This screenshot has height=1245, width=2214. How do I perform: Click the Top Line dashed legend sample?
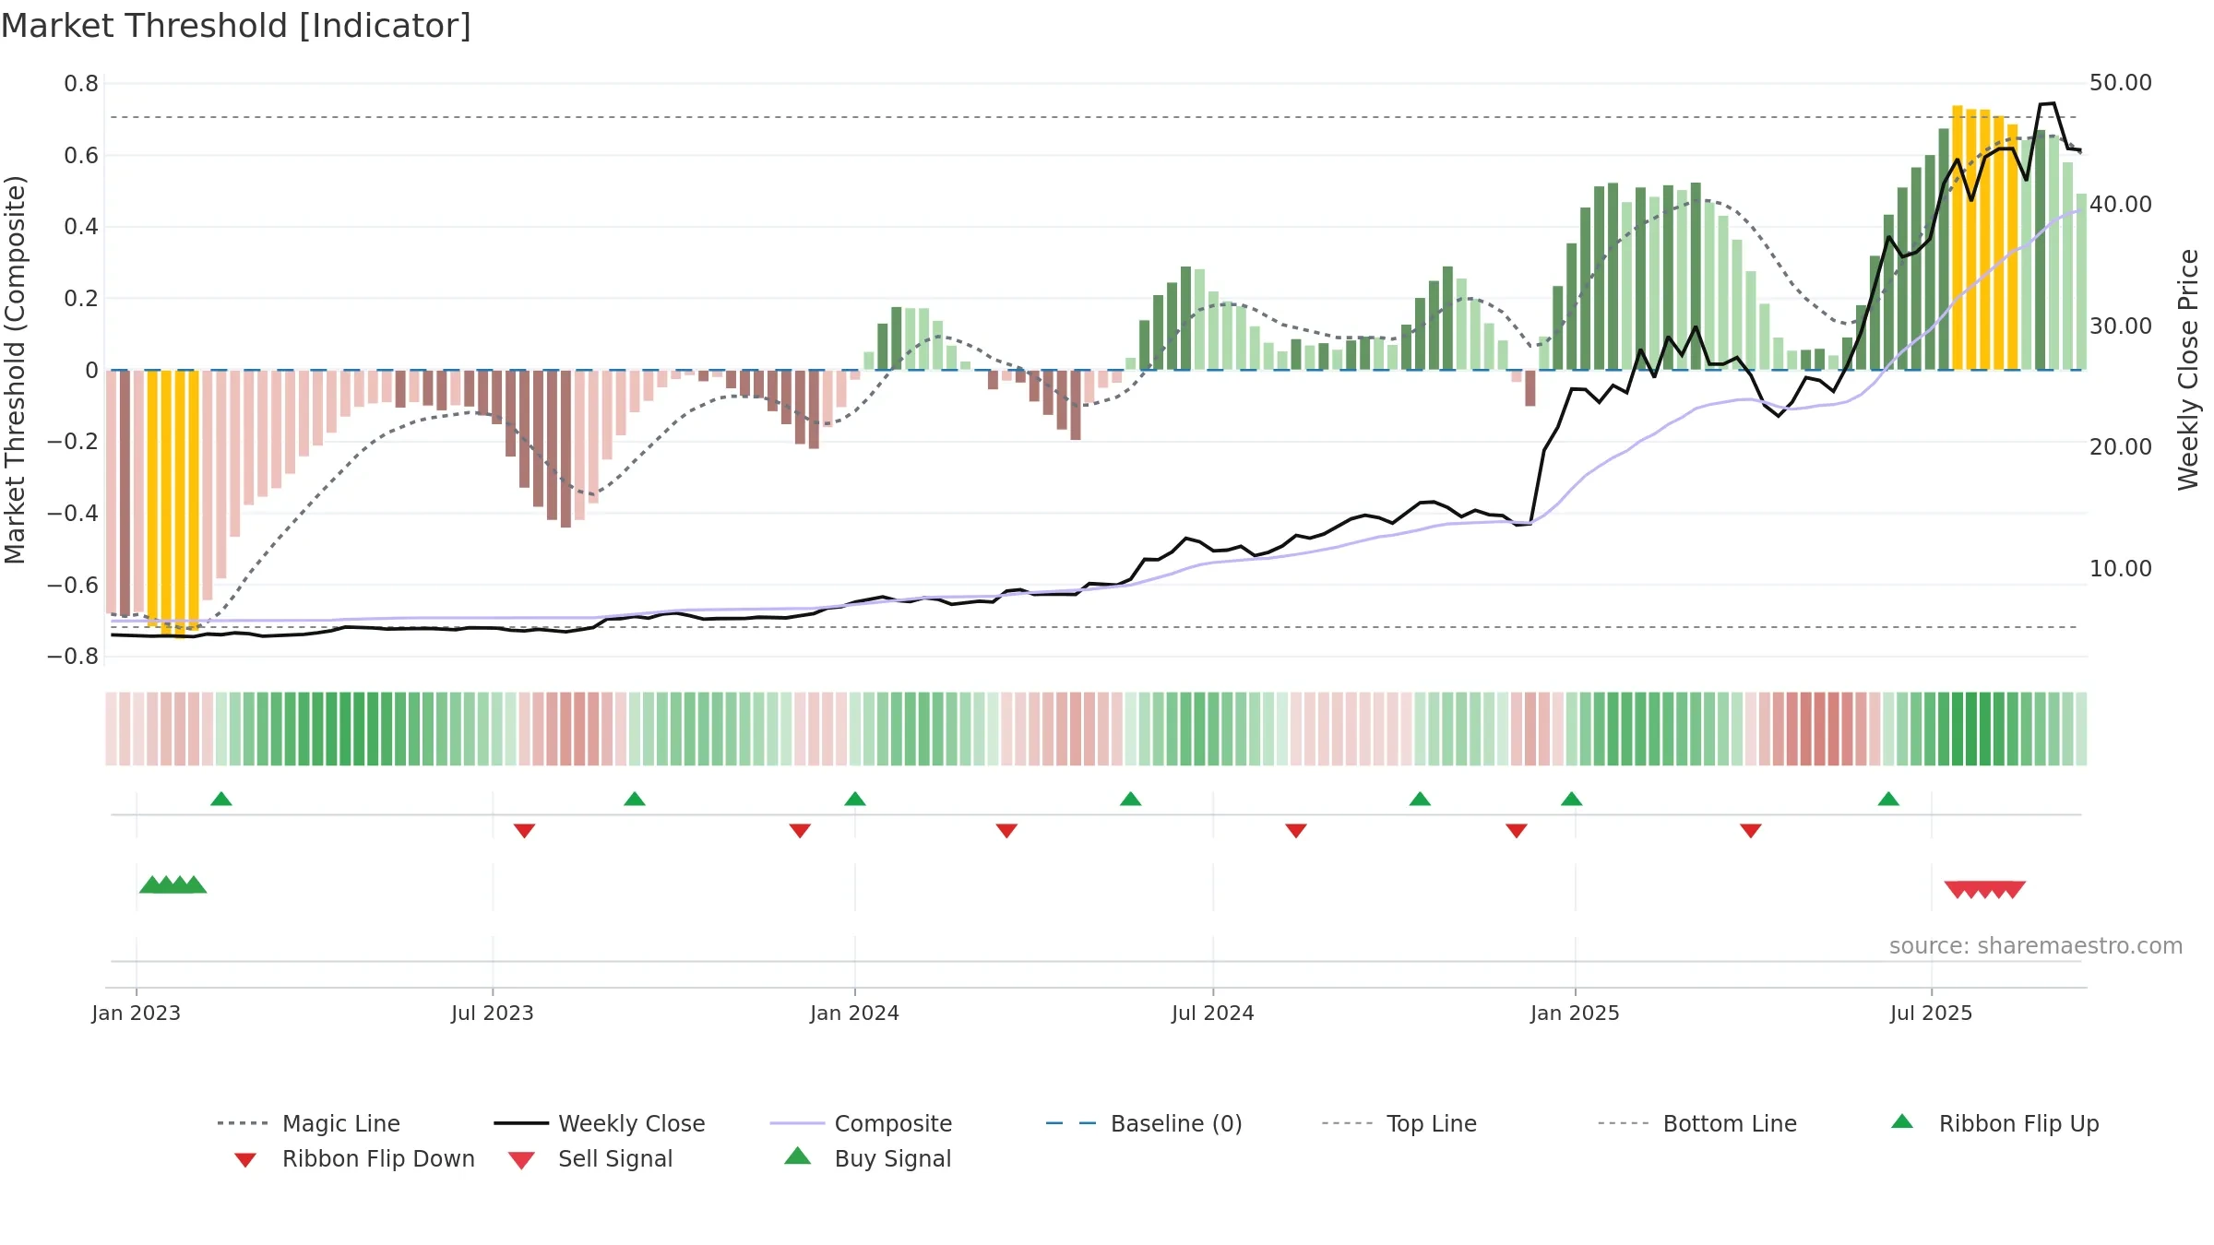(x=1347, y=1123)
